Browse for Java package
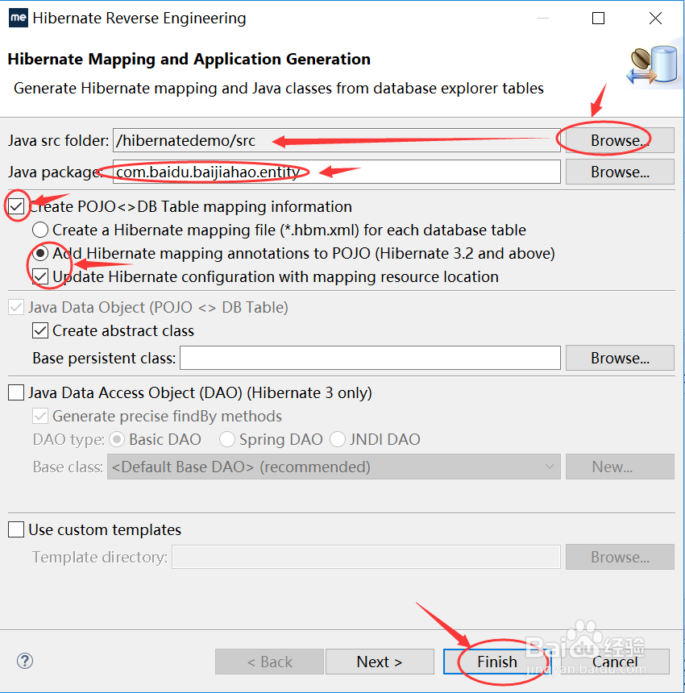Screen dimensions: 685x693 (x=620, y=172)
